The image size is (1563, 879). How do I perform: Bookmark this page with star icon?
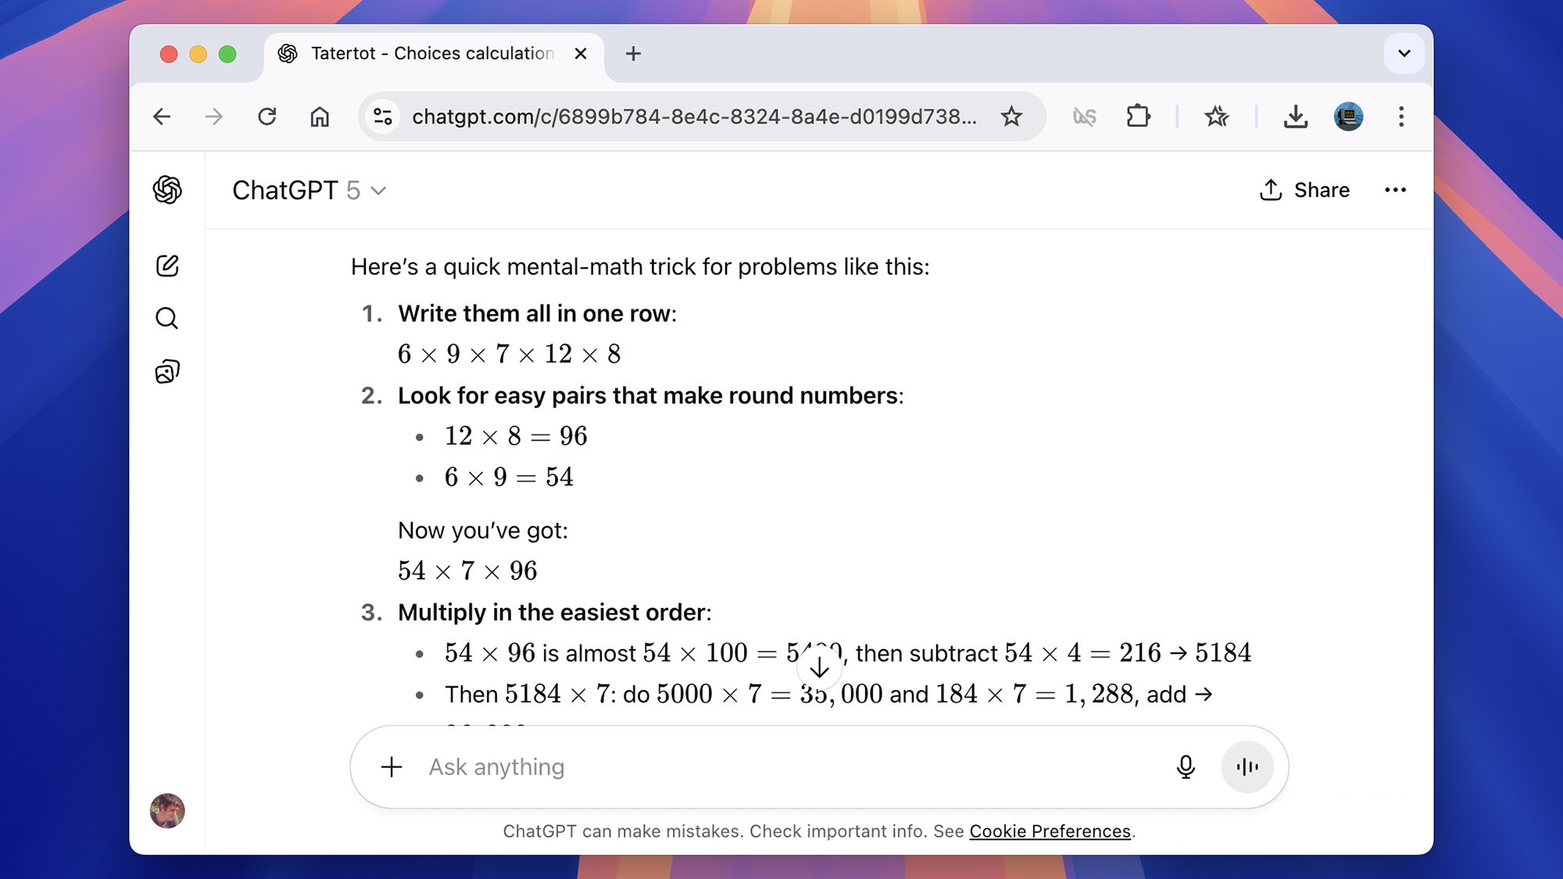1011,116
